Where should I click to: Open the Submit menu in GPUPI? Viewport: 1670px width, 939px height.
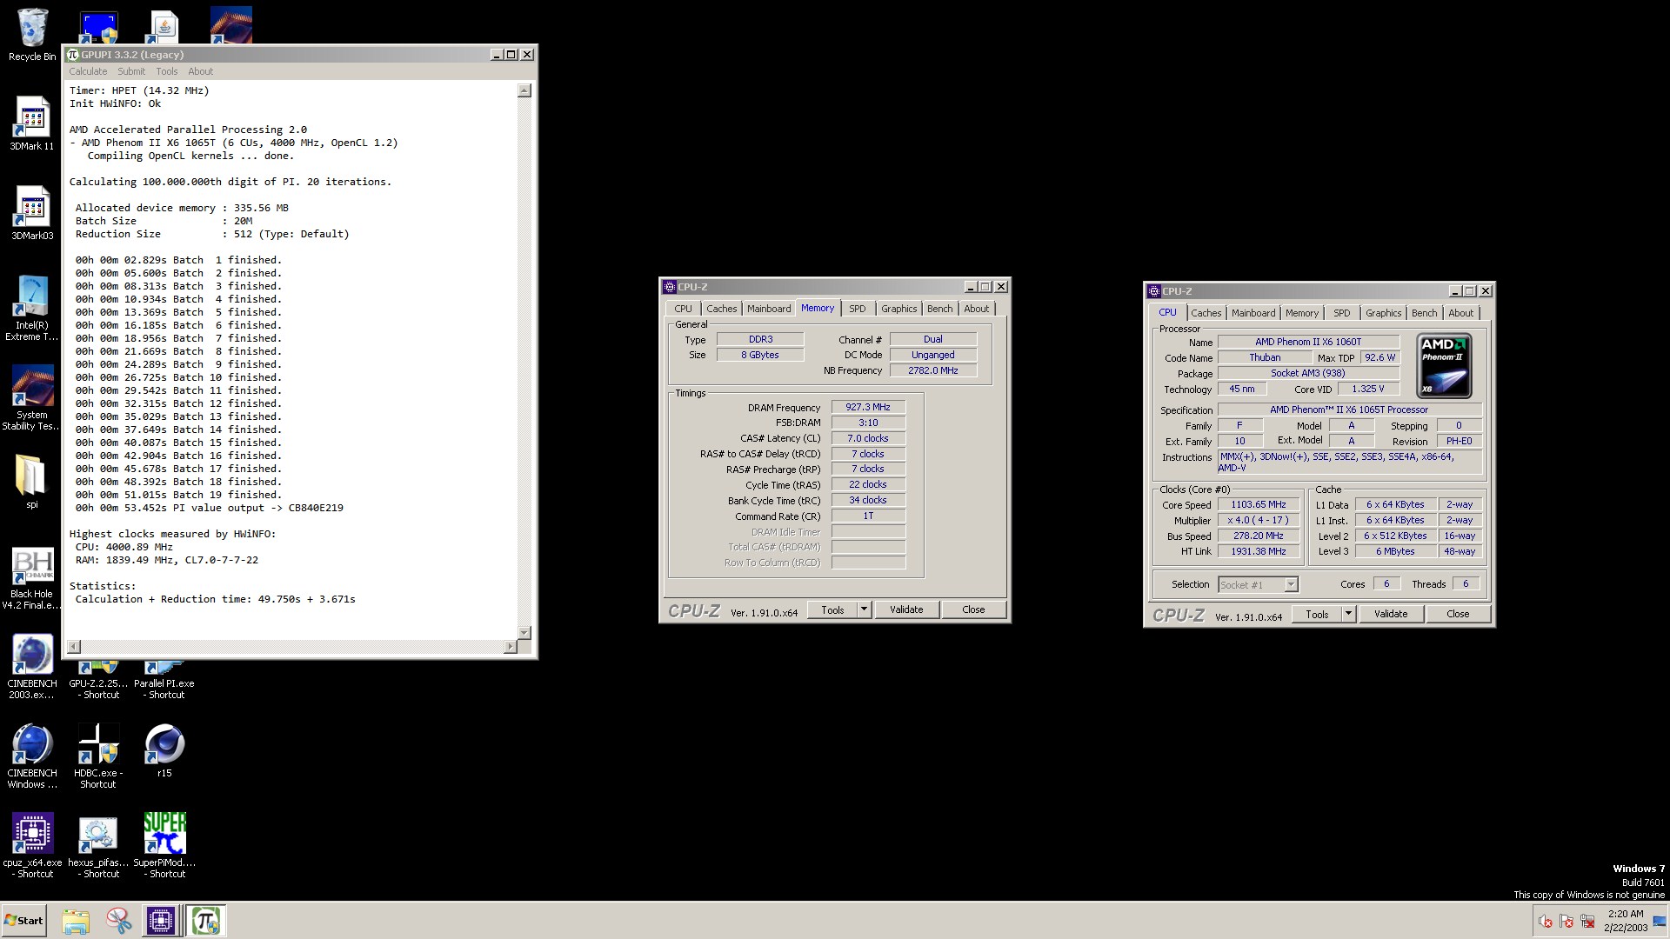point(131,71)
